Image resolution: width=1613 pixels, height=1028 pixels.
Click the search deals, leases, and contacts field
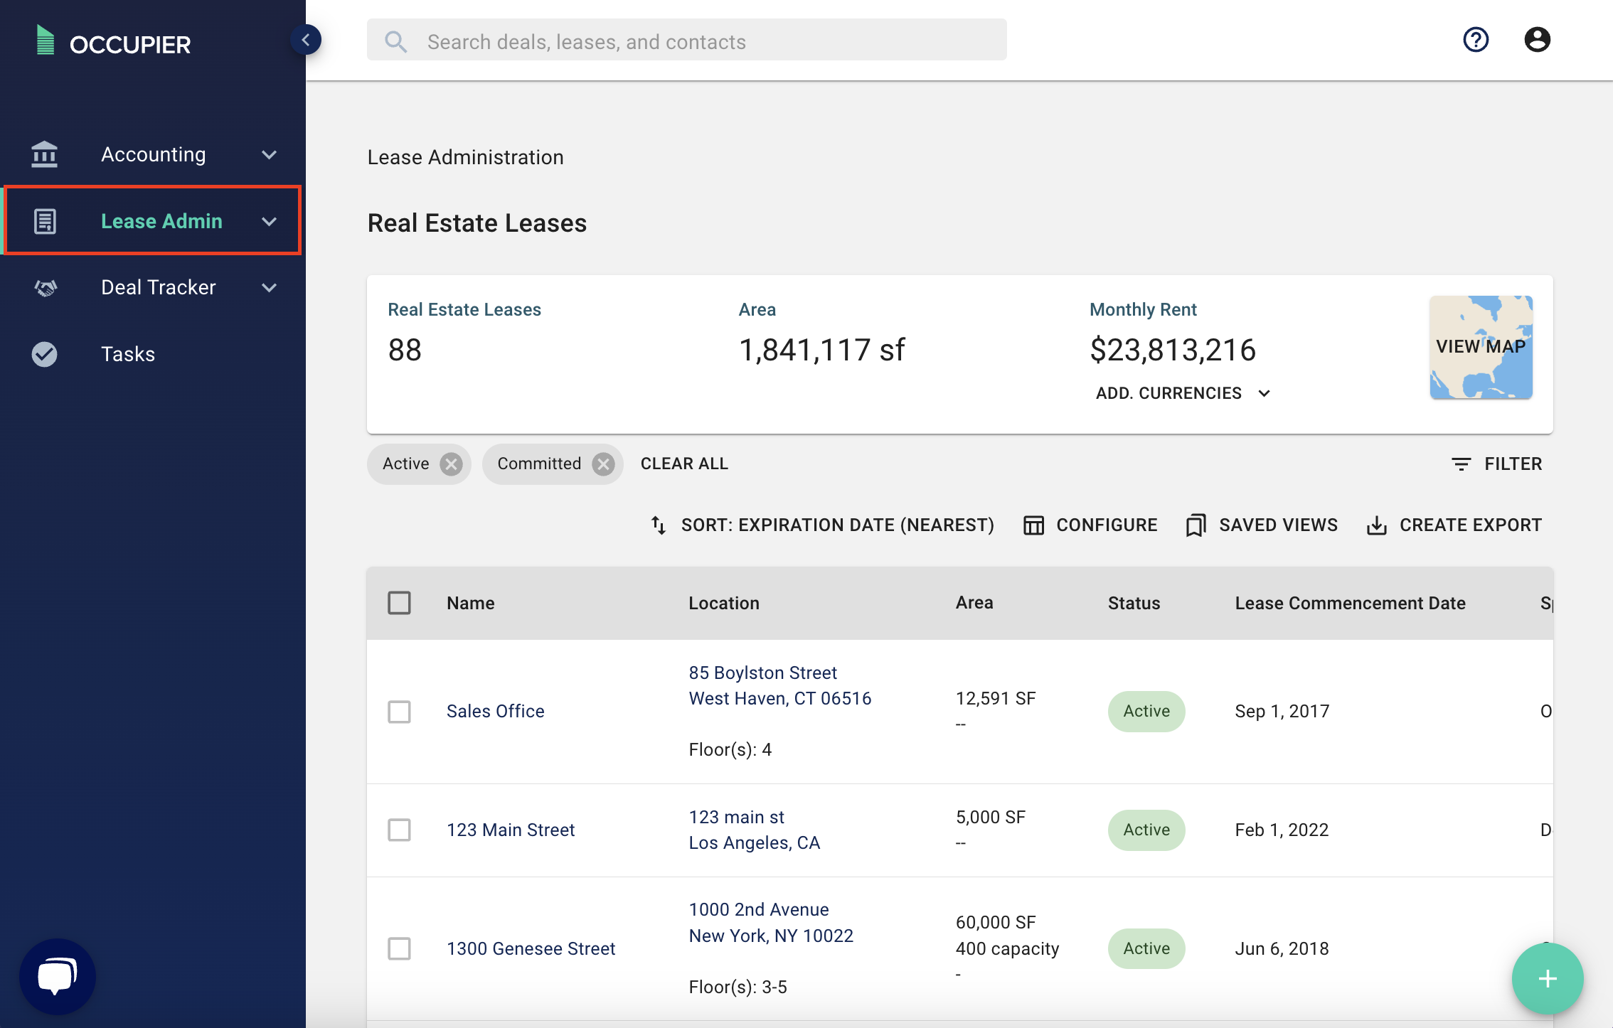tap(685, 41)
